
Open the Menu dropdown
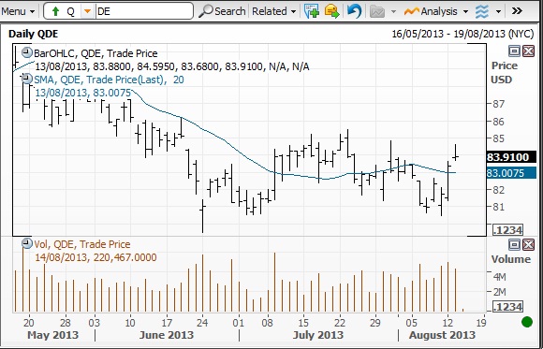click(18, 11)
